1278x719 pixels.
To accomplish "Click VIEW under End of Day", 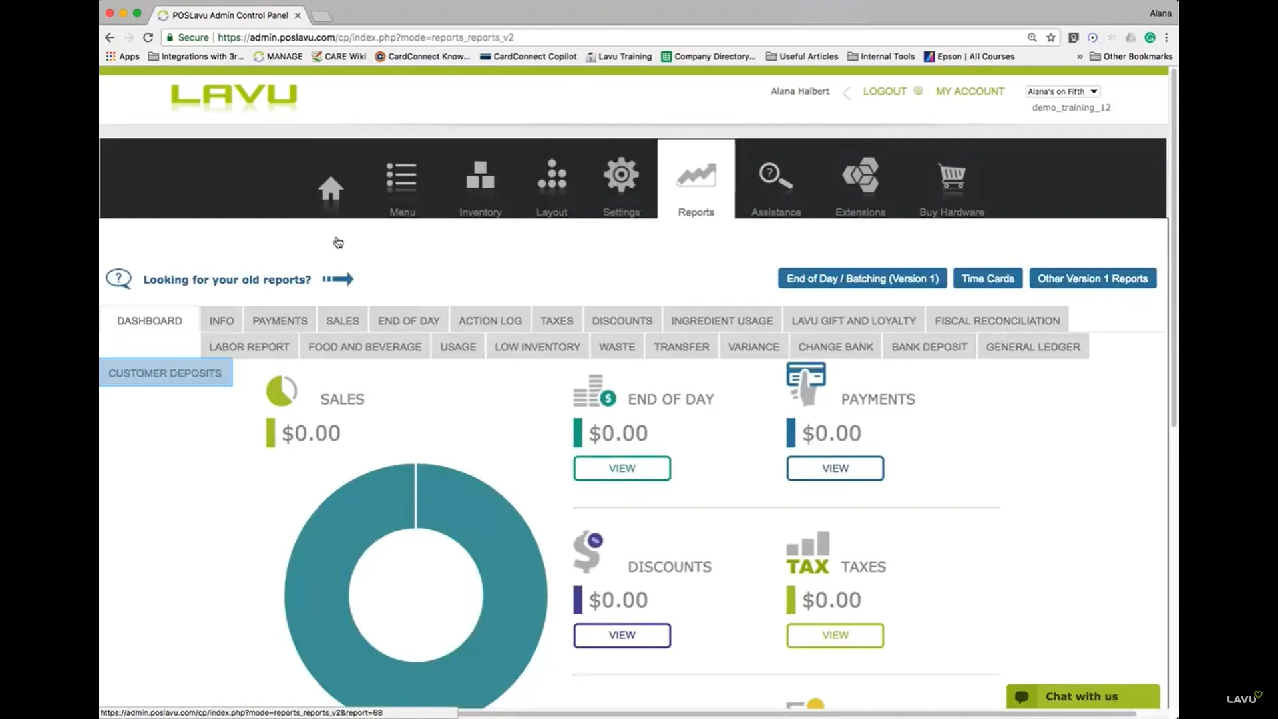I will click(622, 468).
